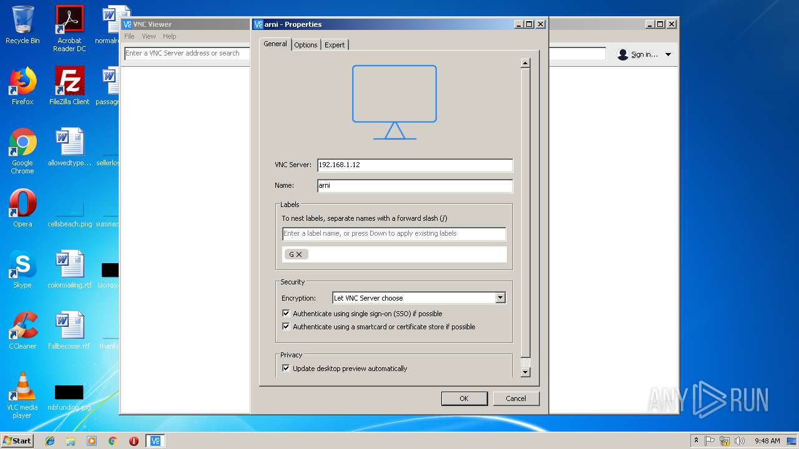Switch to VNC Viewer taskbar button
799x449 pixels.
155,441
